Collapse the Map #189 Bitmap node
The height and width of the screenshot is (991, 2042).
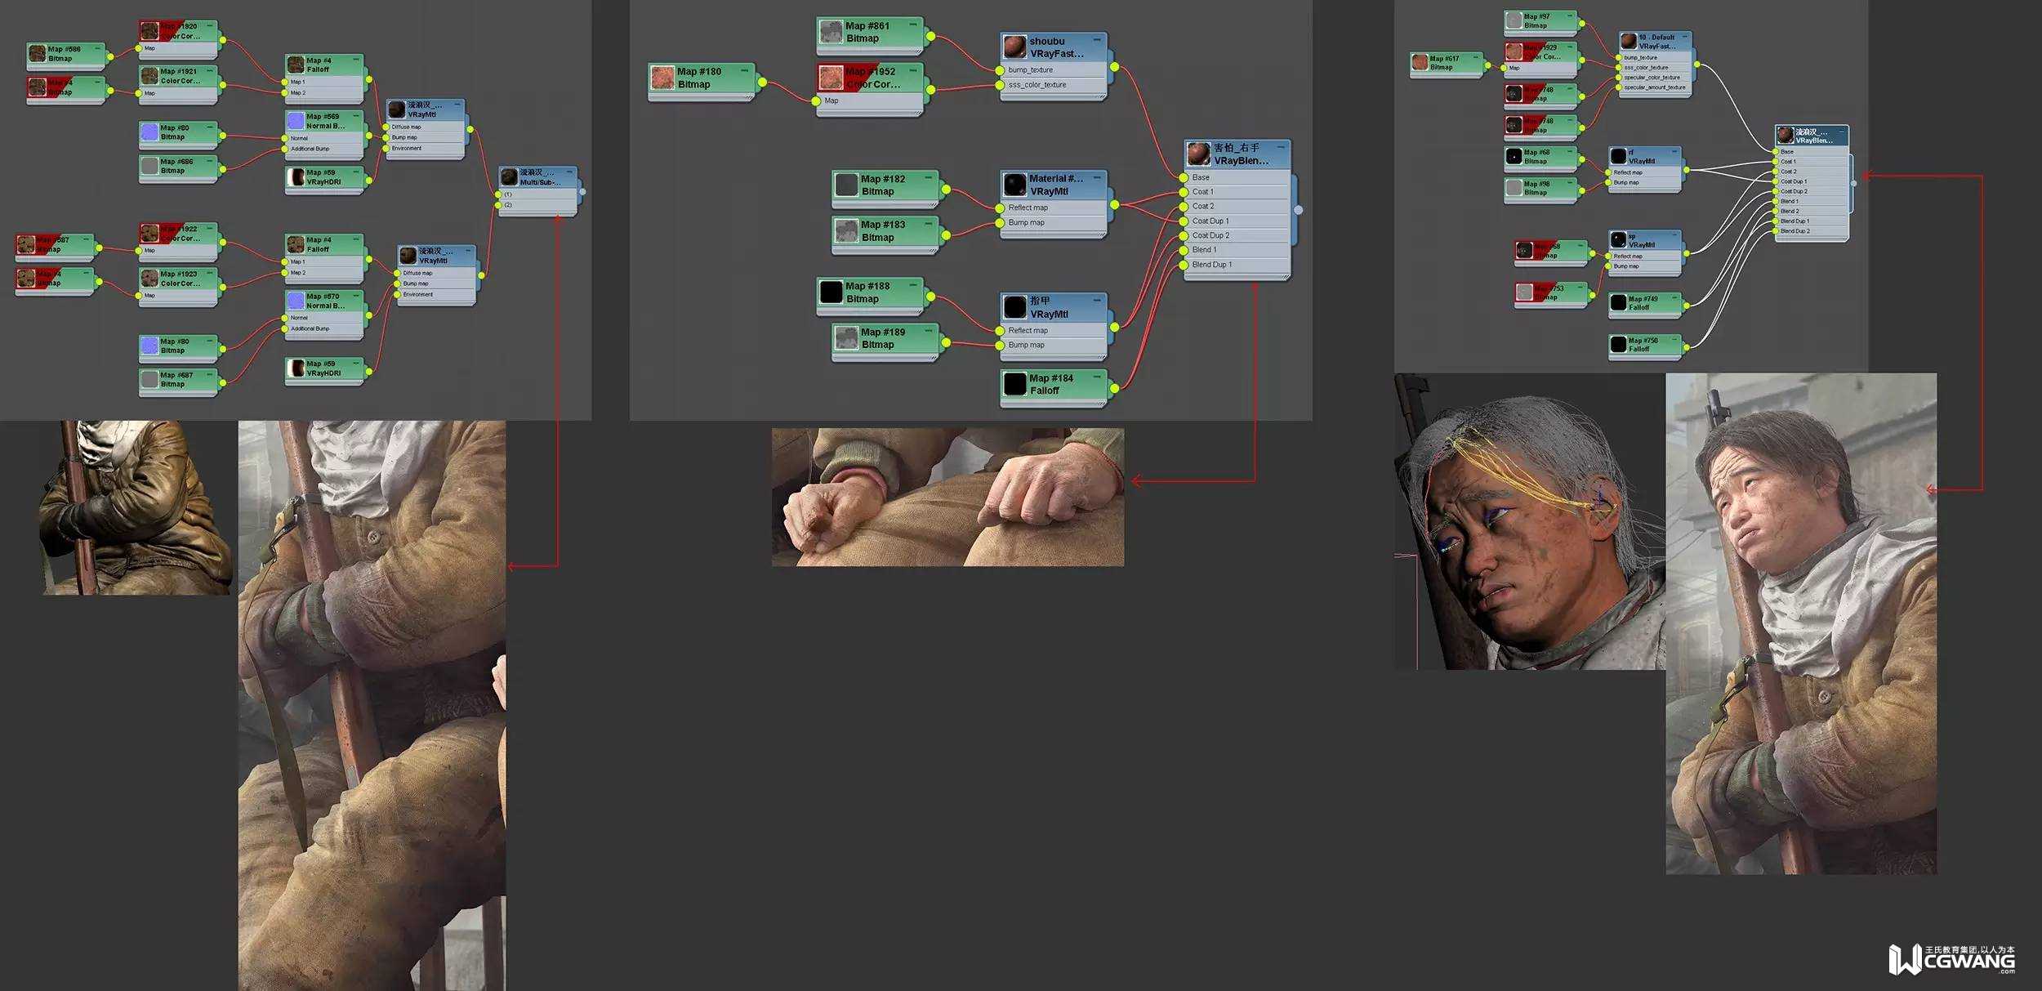tap(929, 331)
